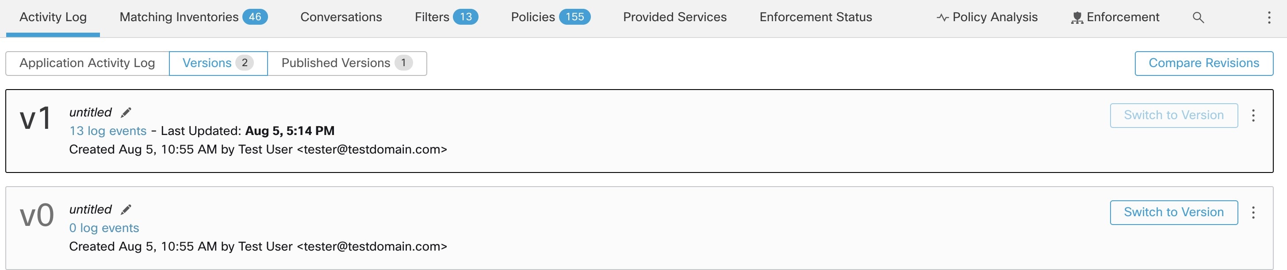
Task: Select the Published Versions view
Action: click(347, 63)
